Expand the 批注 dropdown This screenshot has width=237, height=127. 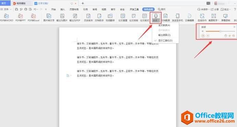tap(230, 9)
